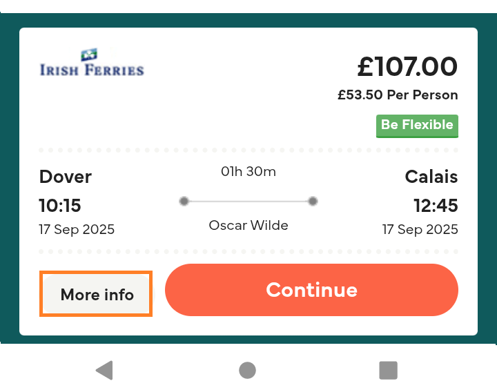This screenshot has height=390, width=497.
Task: Click the arrival dot on route line
Action: (313, 201)
